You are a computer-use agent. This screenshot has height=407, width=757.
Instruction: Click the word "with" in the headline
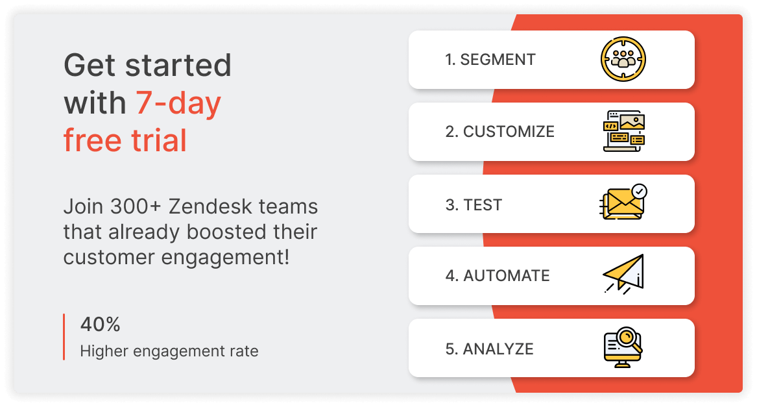pos(95,103)
